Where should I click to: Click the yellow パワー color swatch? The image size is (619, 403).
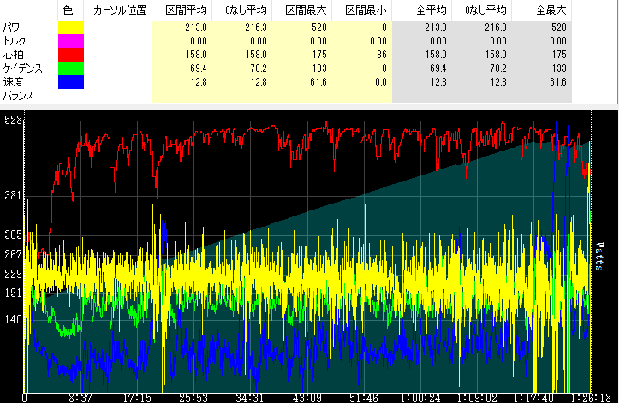point(71,27)
